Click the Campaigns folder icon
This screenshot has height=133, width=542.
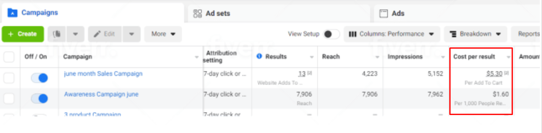click(12, 13)
